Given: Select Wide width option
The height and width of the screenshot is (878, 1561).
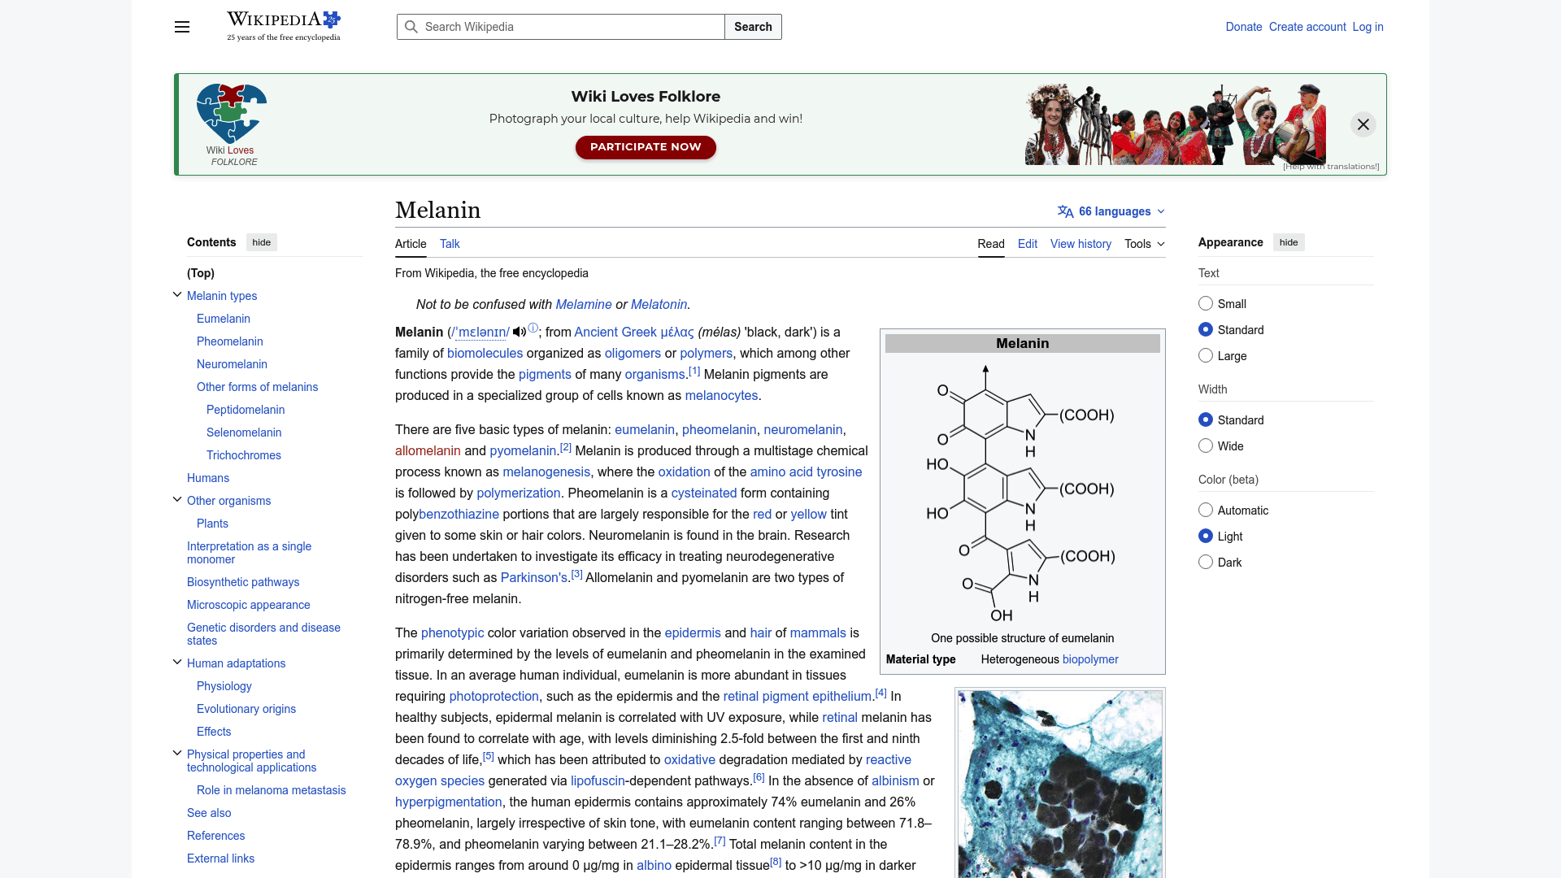Looking at the screenshot, I should click(1206, 446).
